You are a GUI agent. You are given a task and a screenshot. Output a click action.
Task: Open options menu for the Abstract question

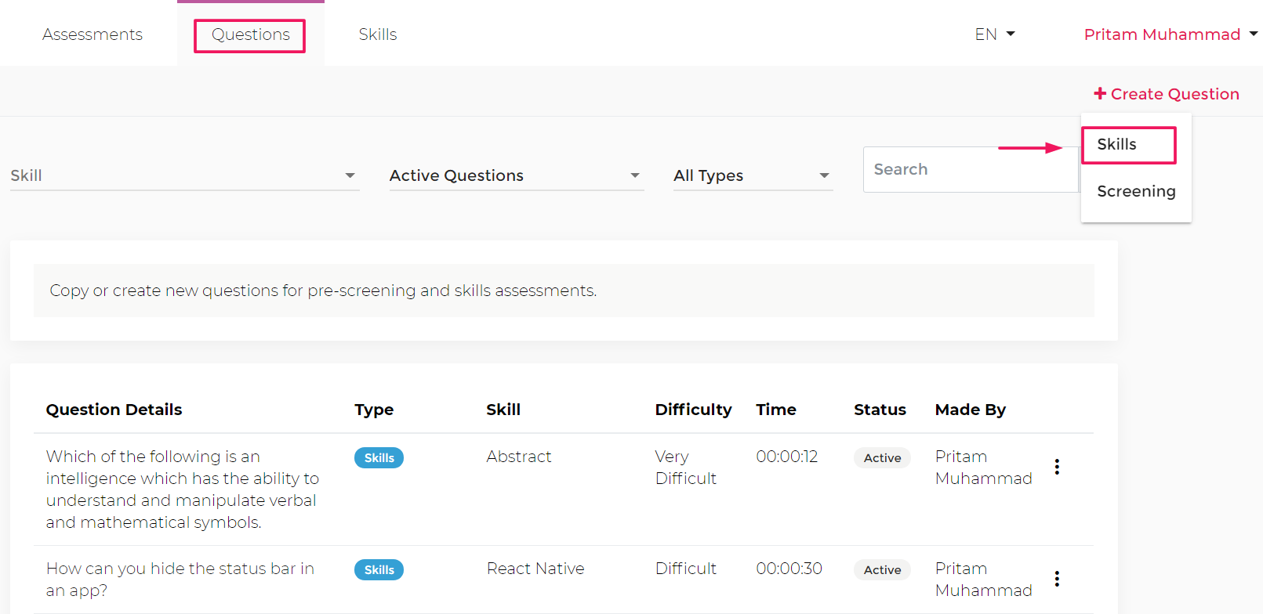(1057, 467)
